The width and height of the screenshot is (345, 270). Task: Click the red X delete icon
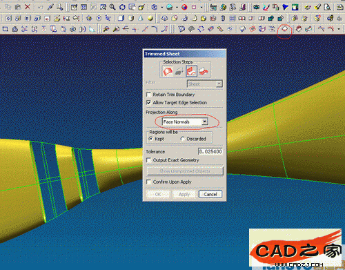click(x=28, y=7)
